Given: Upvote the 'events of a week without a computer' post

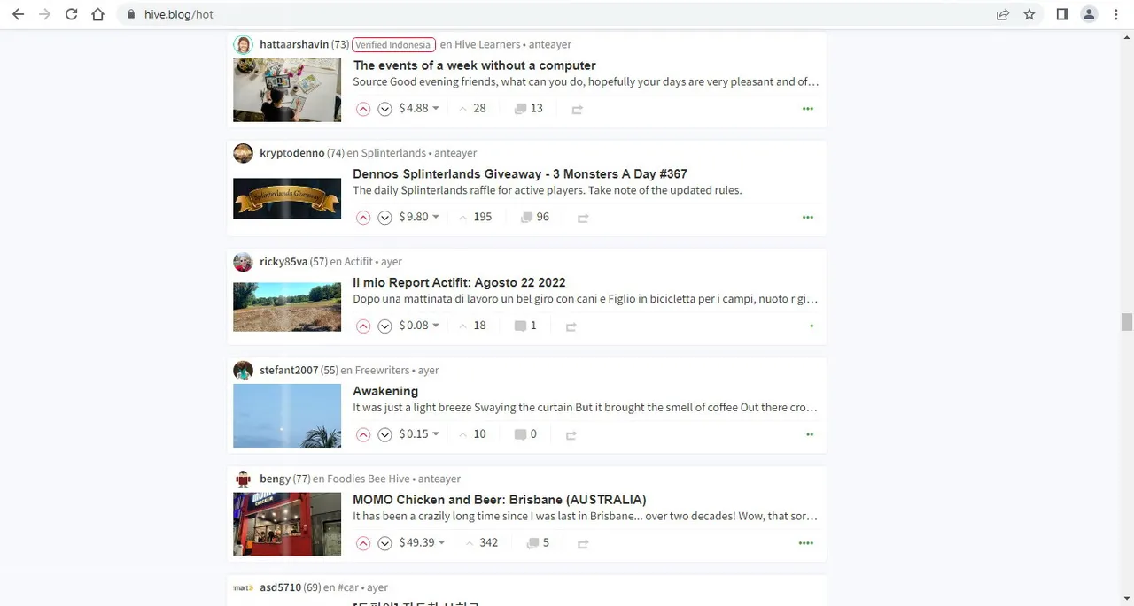Looking at the screenshot, I should (x=363, y=109).
